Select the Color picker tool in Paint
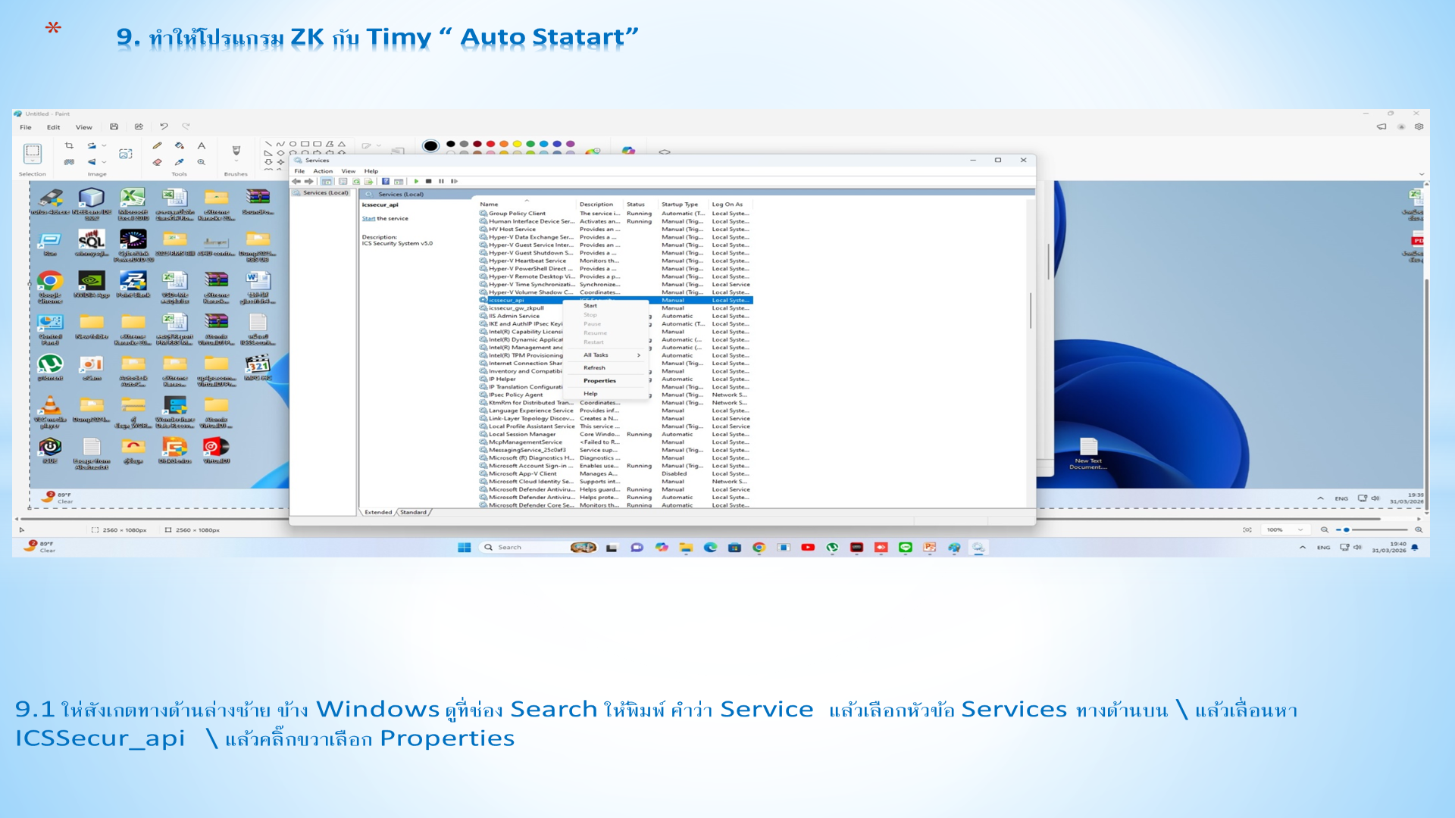Screen dimensions: 1455x818 [180, 162]
